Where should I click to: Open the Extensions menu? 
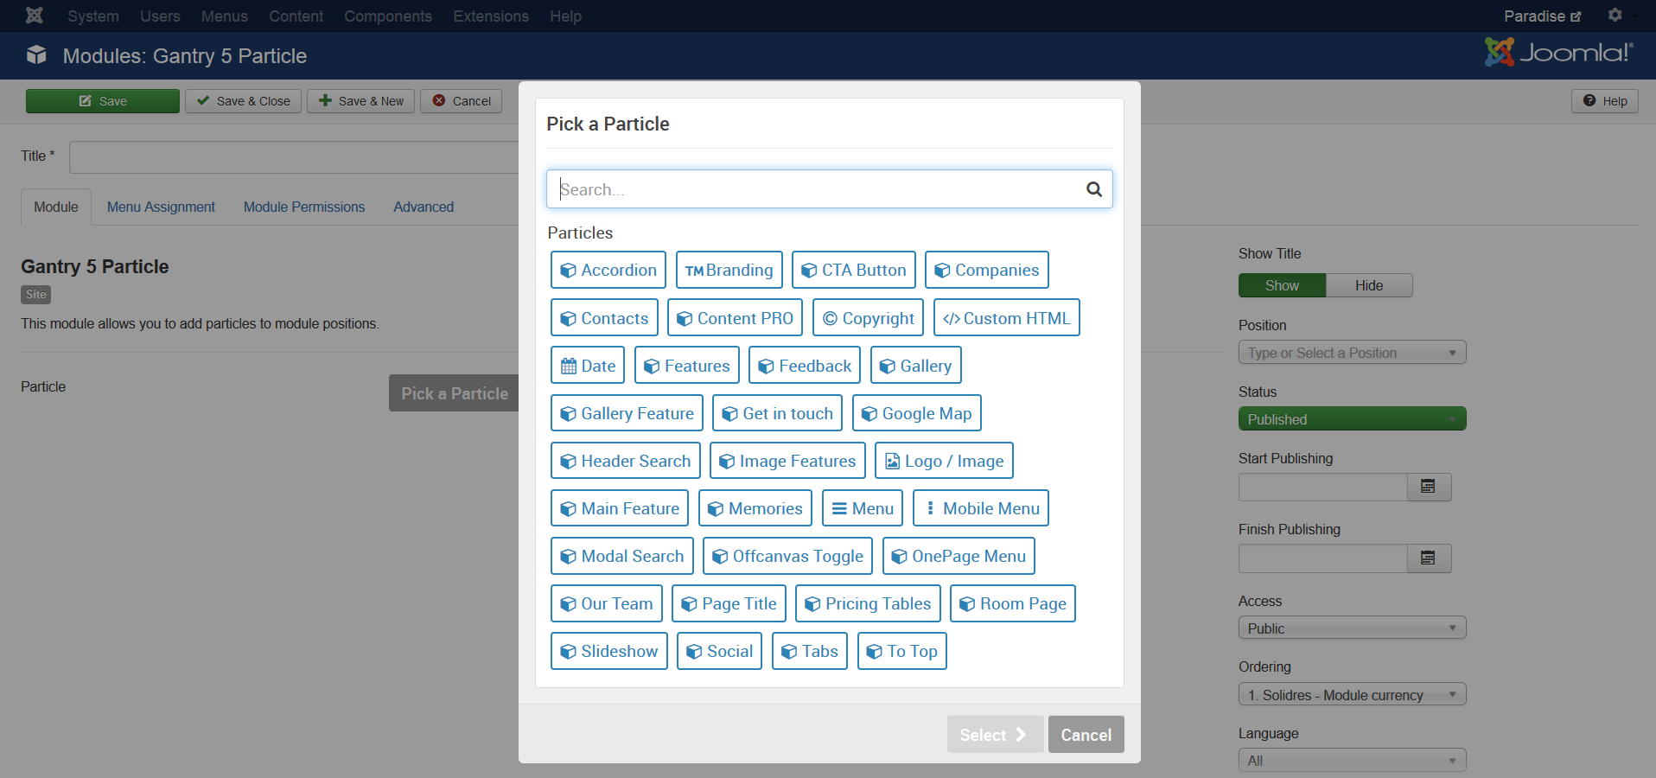click(x=490, y=16)
